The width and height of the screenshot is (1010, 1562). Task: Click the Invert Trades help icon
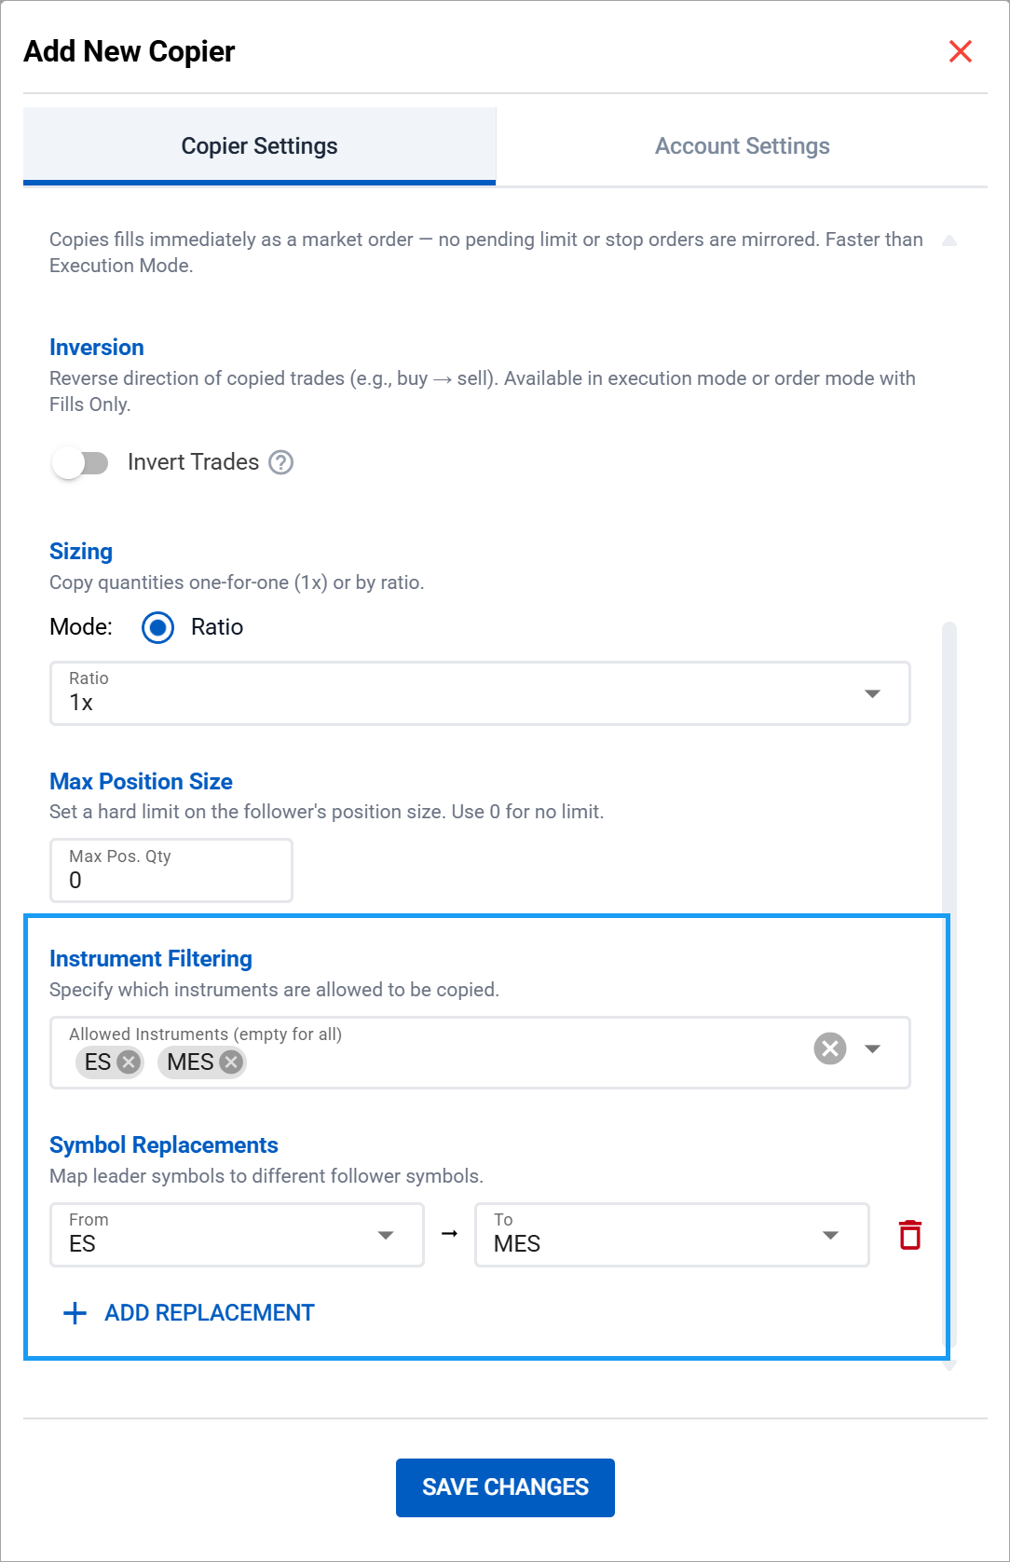point(280,462)
